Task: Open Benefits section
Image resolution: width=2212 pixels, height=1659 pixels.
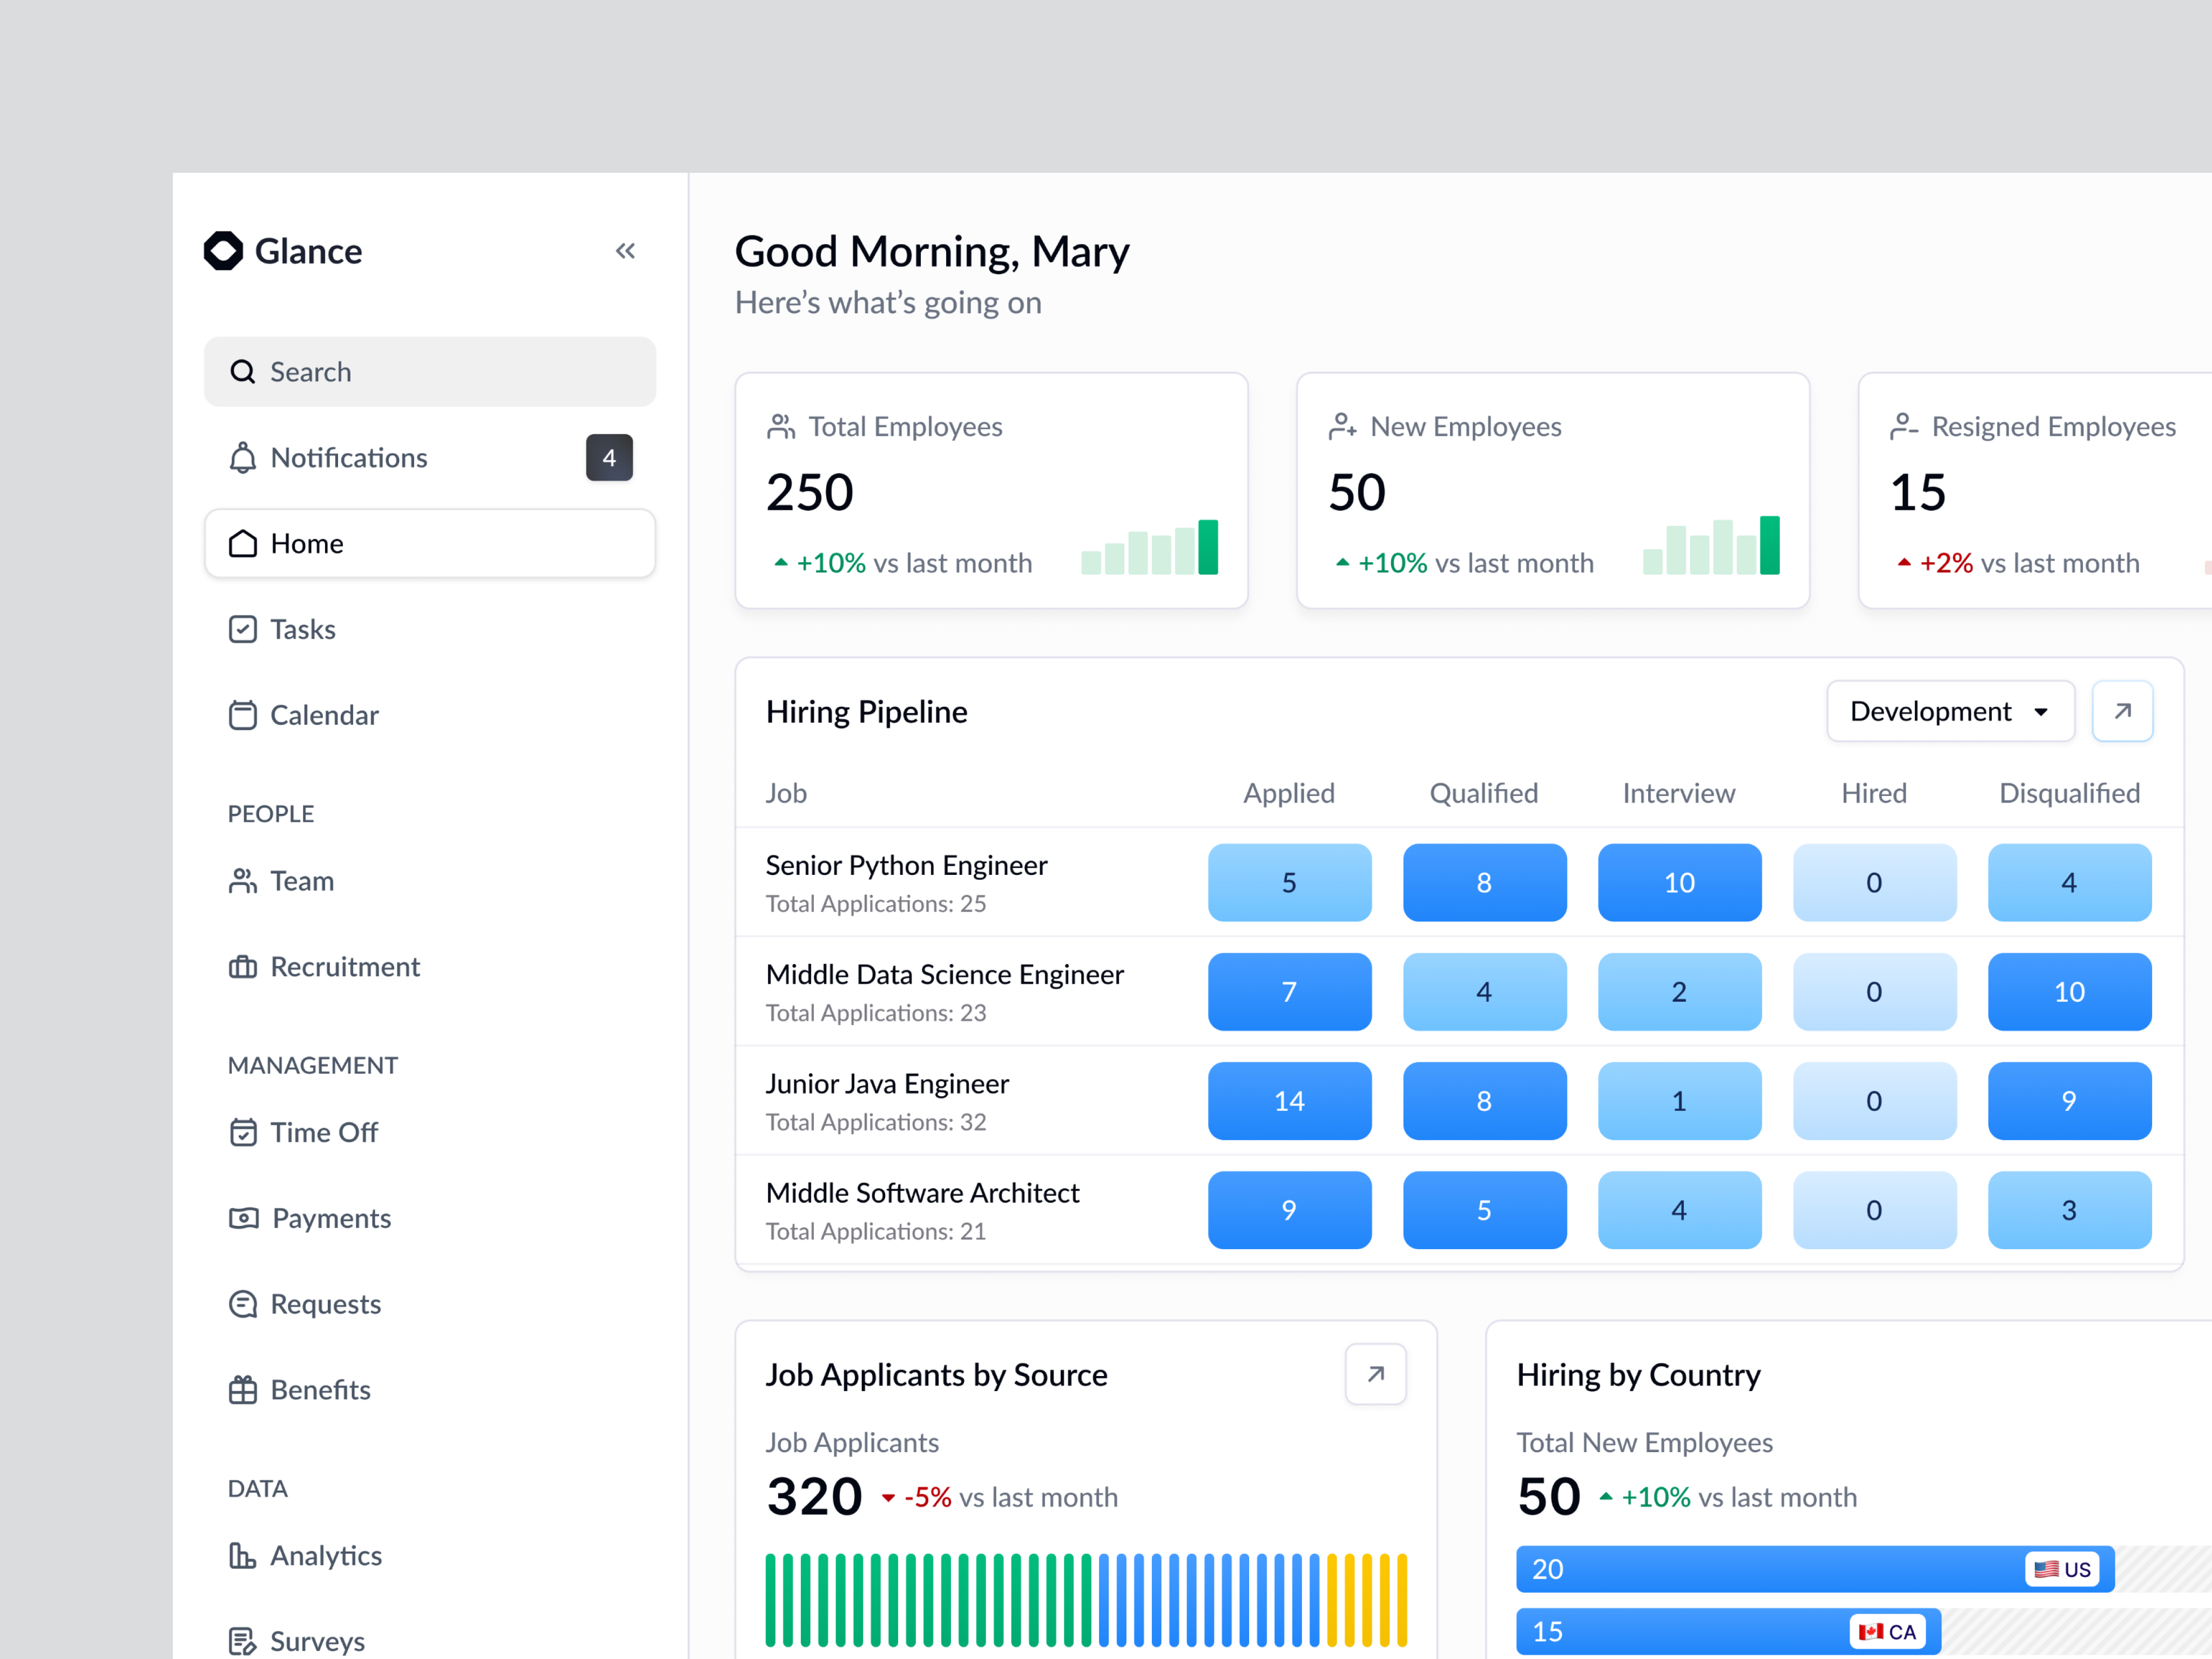Action: [x=430, y=1390]
